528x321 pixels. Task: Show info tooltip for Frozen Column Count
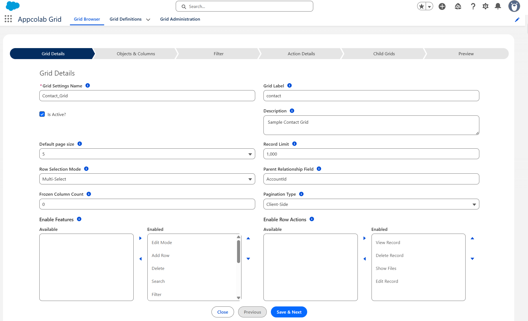(x=89, y=194)
